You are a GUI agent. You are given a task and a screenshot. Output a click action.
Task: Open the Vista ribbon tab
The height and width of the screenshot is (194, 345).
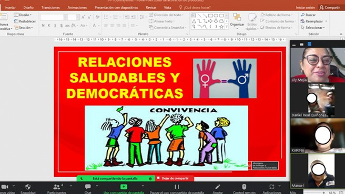pos(167,7)
